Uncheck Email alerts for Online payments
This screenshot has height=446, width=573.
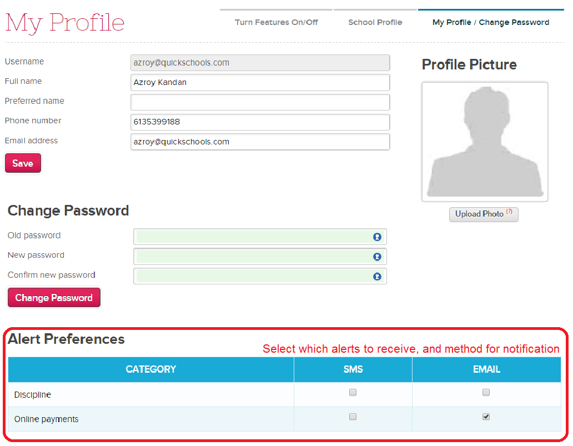pos(486,417)
